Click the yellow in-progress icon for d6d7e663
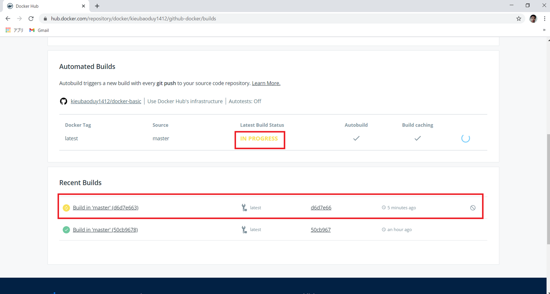This screenshot has height=294, width=550. coord(66,208)
